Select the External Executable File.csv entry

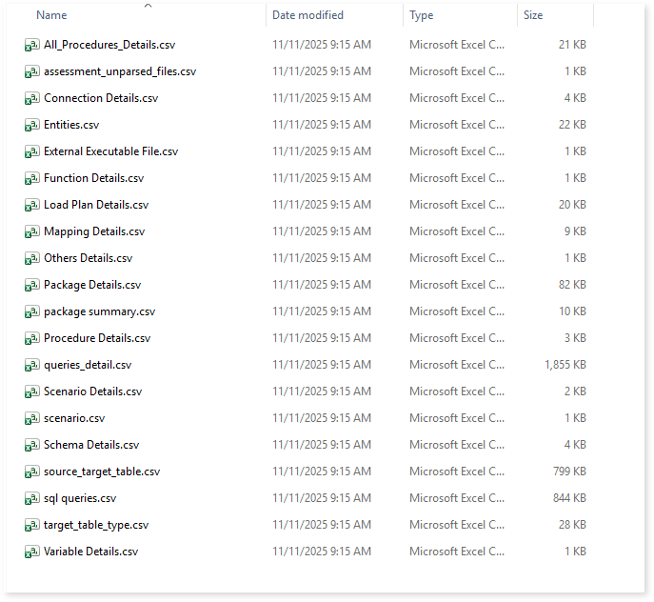110,151
